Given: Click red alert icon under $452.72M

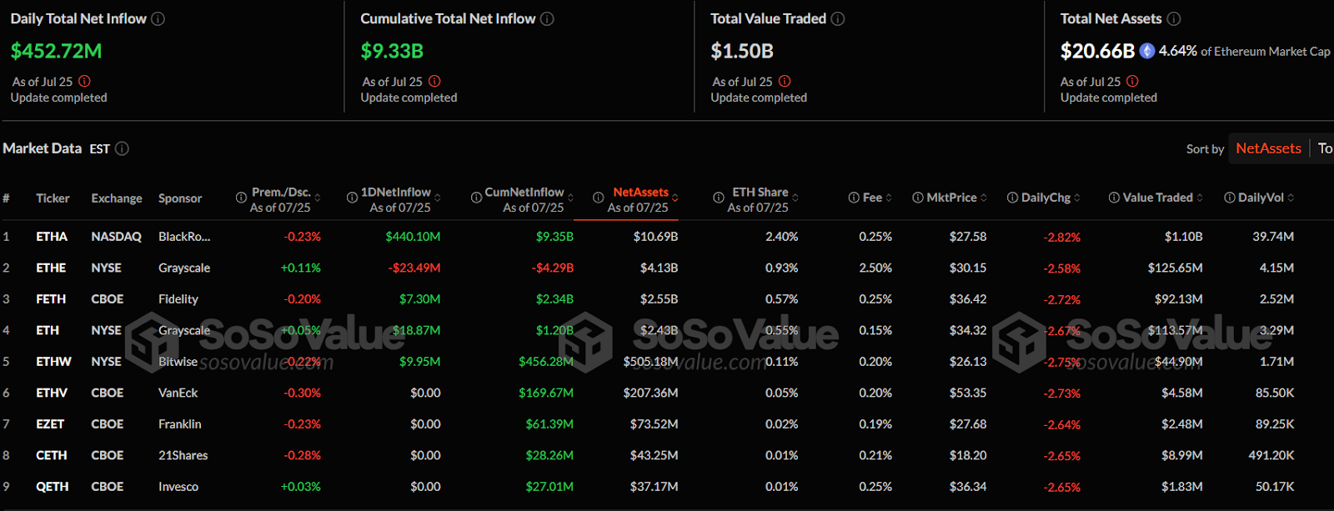Looking at the screenshot, I should tap(84, 81).
